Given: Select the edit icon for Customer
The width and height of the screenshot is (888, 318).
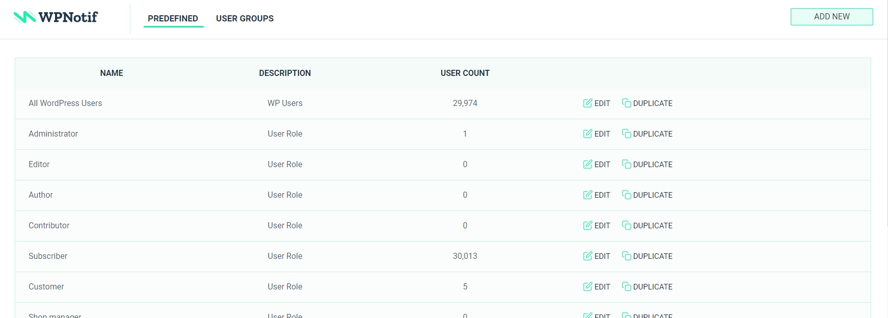Looking at the screenshot, I should (x=587, y=286).
